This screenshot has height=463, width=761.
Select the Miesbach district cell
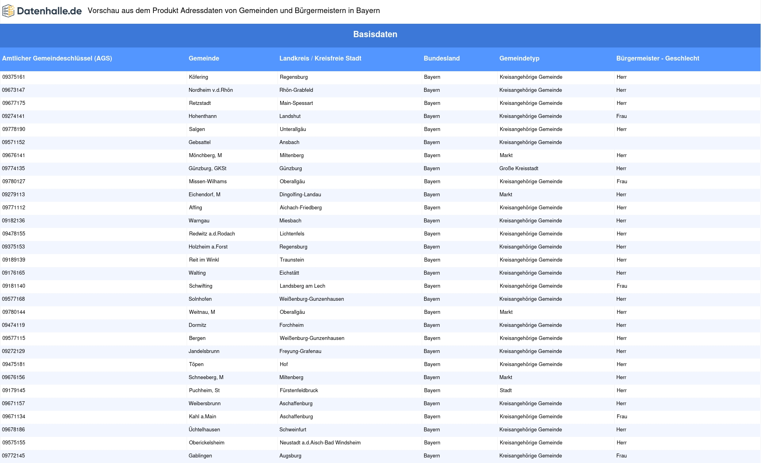point(290,221)
